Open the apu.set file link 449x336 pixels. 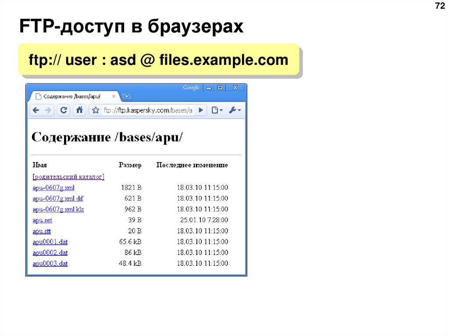coord(43,220)
